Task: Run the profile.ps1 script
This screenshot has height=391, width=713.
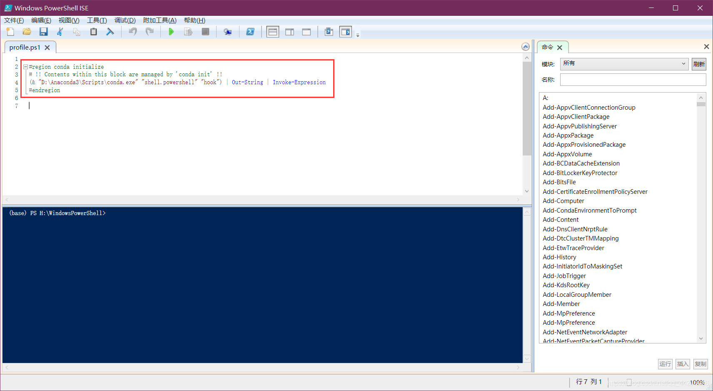Action: click(171, 31)
